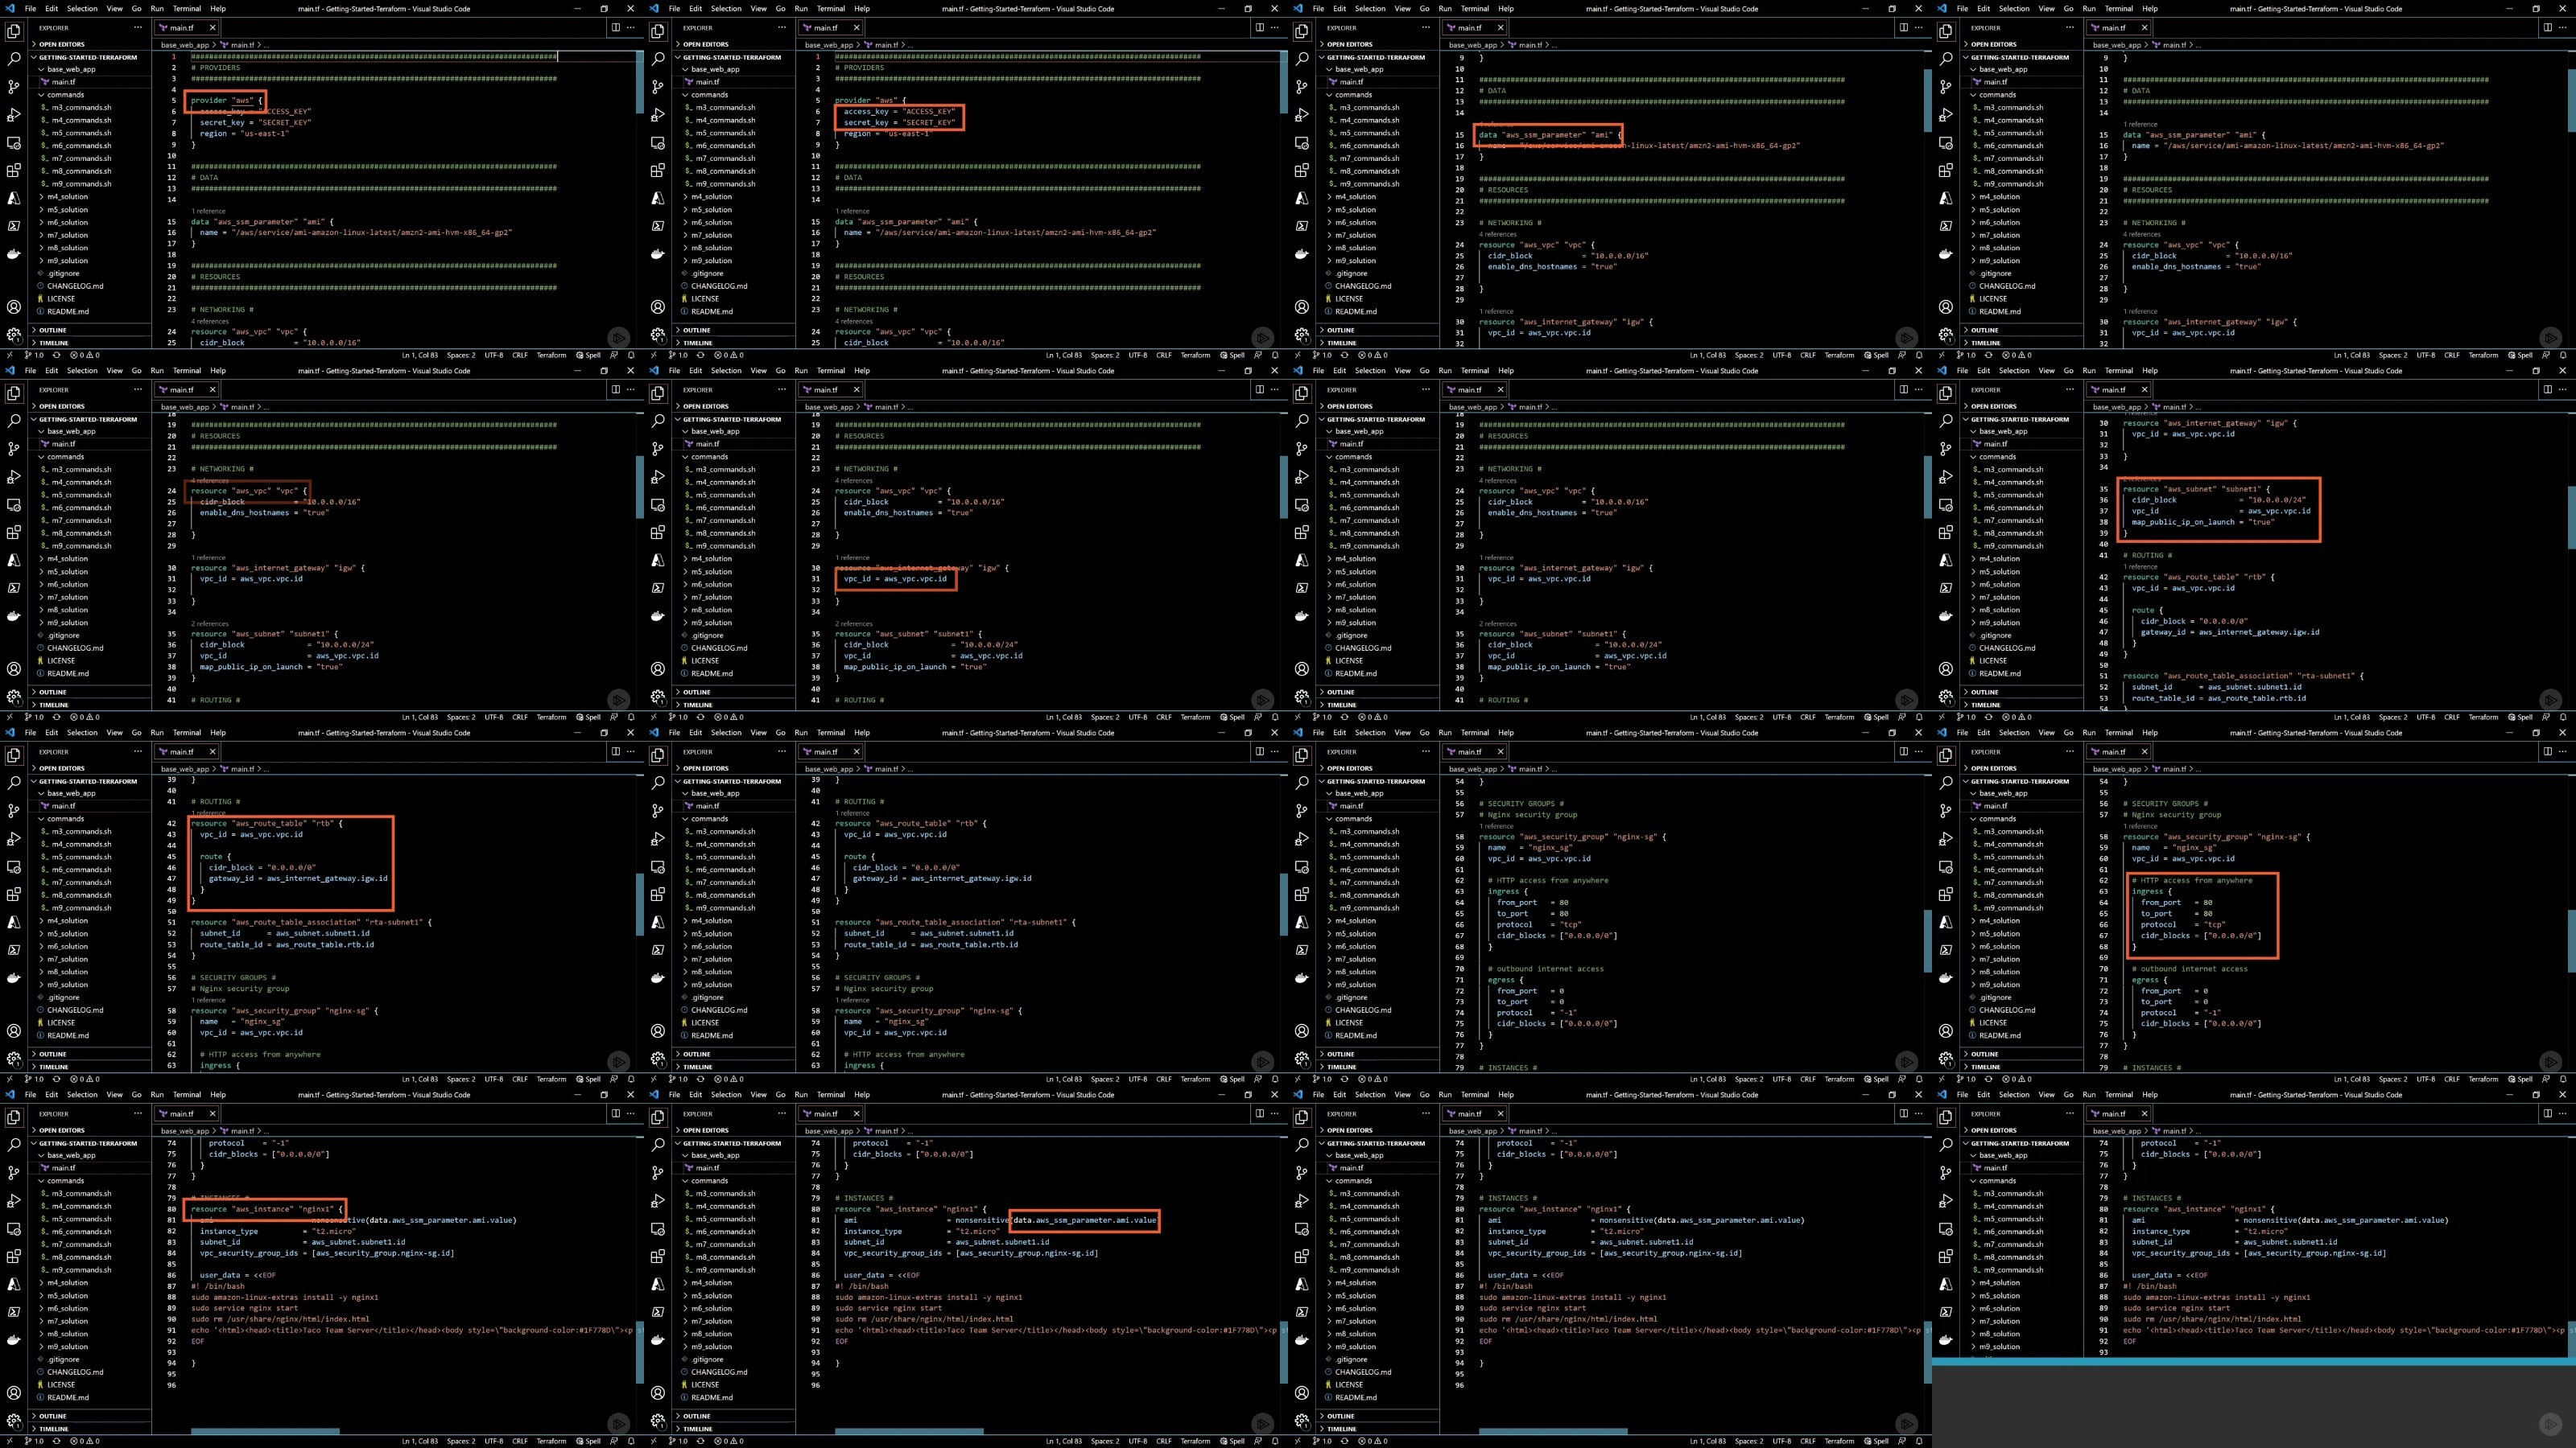Close main.tf tab in window highlighting ingress block
Image resolution: width=2576 pixels, height=1448 pixels.
(x=2144, y=751)
